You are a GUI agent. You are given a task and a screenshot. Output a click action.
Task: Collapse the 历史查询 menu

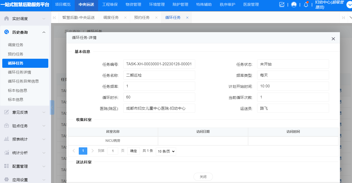click(44, 32)
